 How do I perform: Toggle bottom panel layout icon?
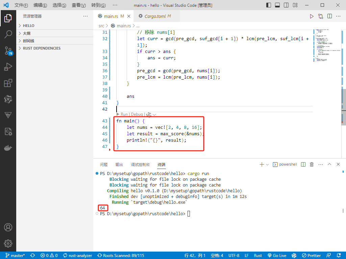point(277,5)
